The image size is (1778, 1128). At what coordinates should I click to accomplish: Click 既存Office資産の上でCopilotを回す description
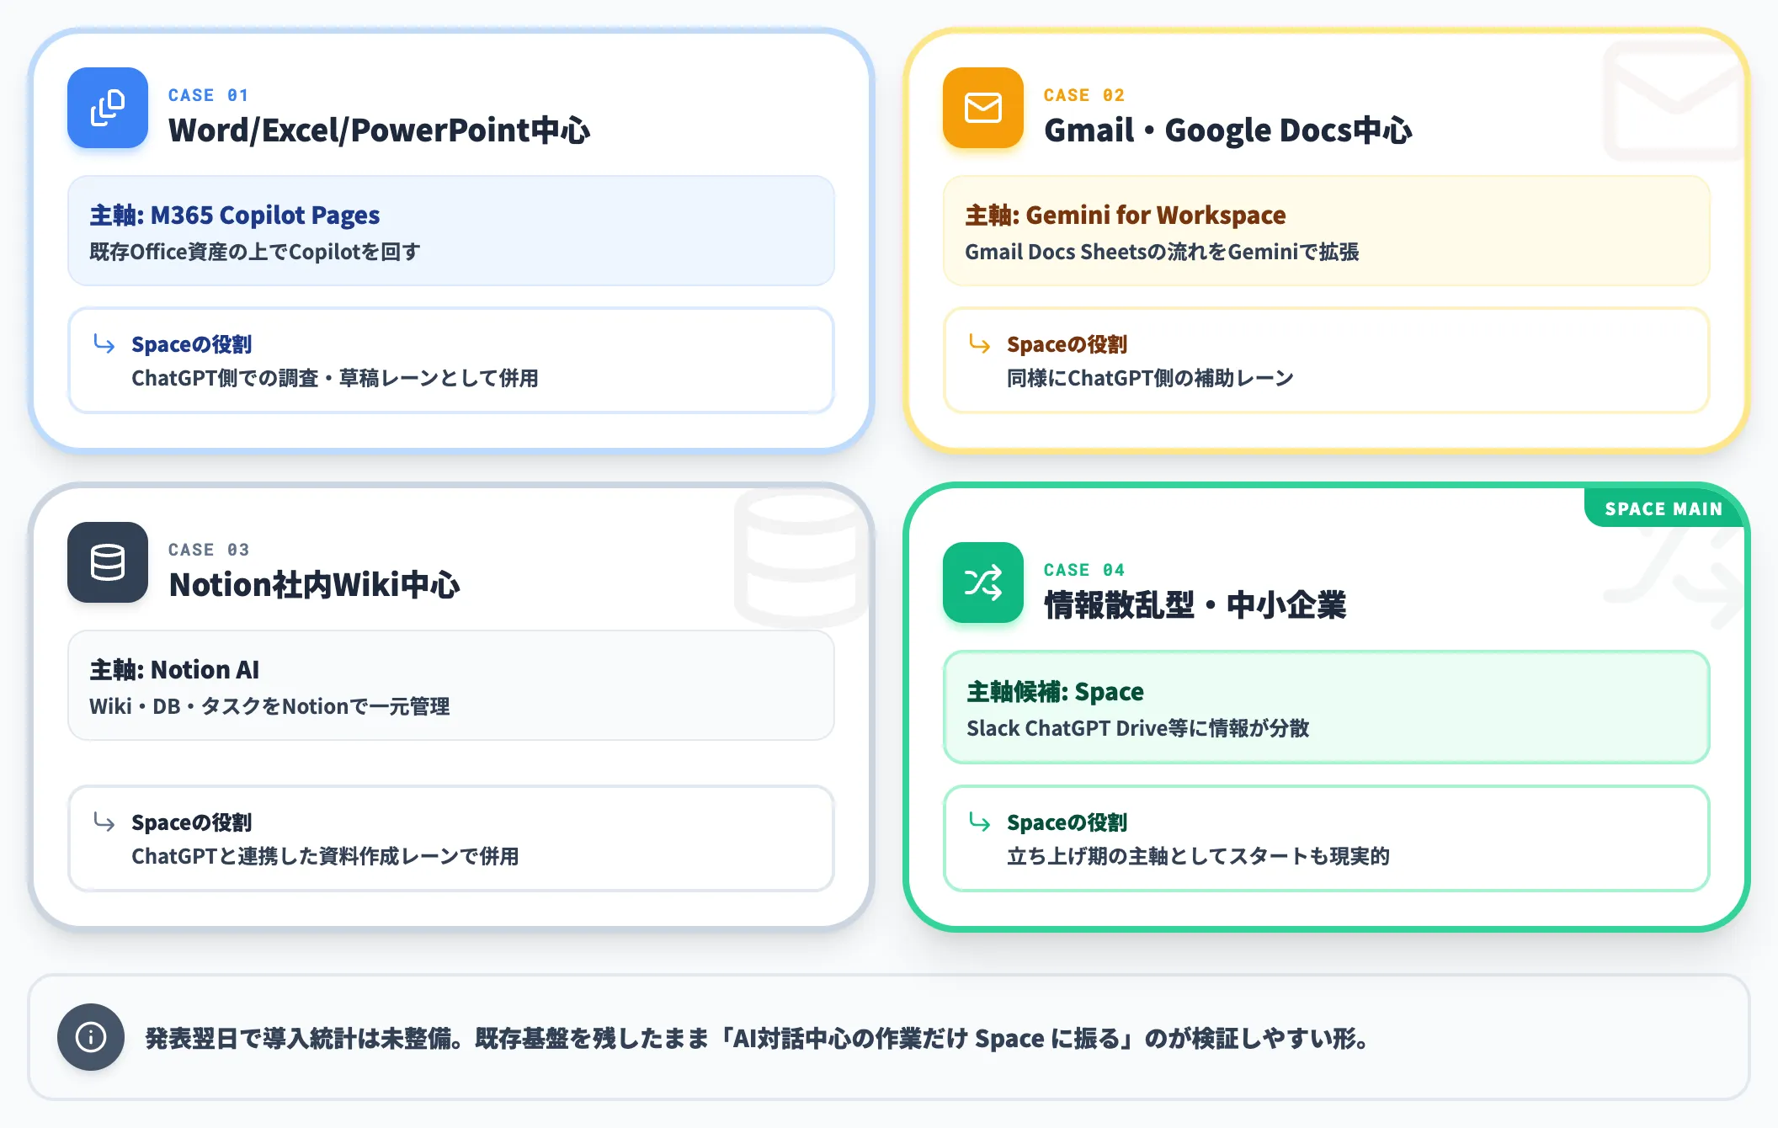point(255,252)
